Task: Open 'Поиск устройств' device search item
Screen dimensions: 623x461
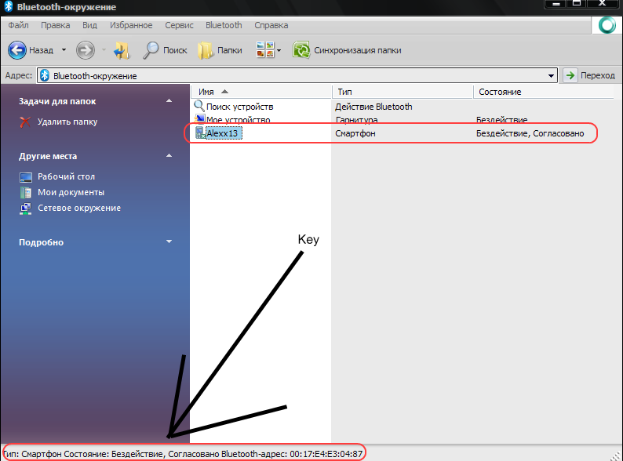Action: pos(239,107)
